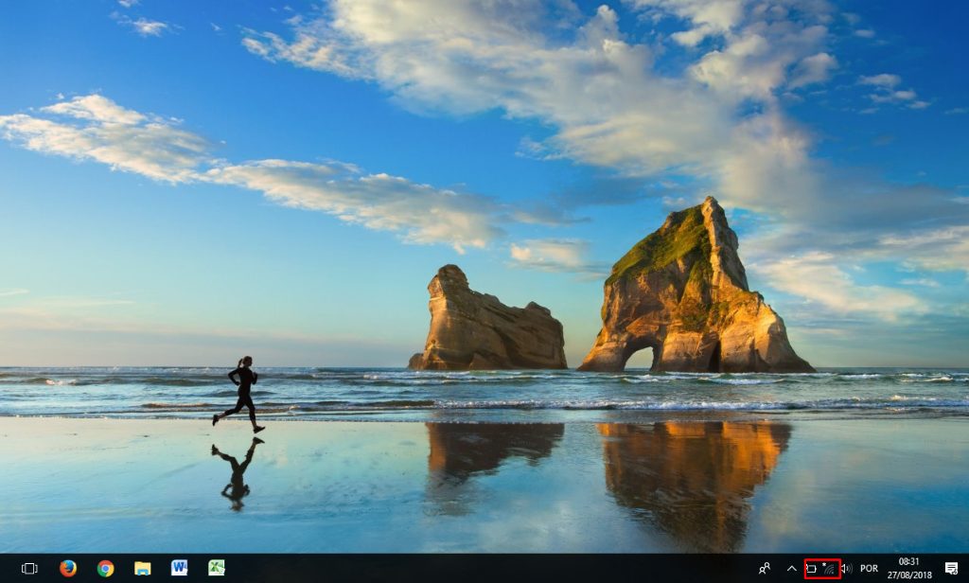Viewport: 969px width, 583px height.
Task: Click the volume speaker tray icon
Action: click(846, 569)
